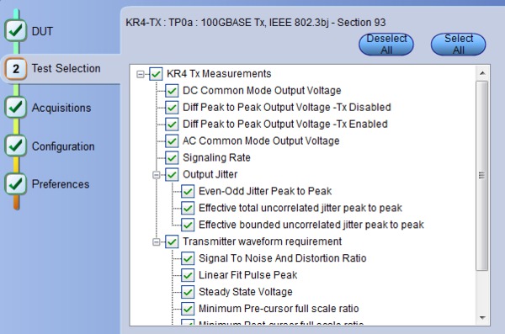Click the Deselect All button
Image resolution: width=505 pixels, height=334 pixels.
pyautogui.click(x=386, y=44)
